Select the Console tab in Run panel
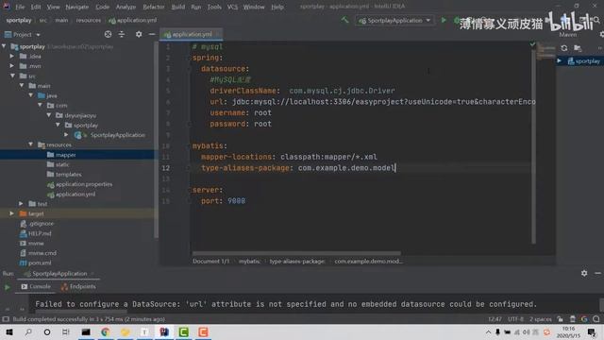 pyautogui.click(x=36, y=287)
